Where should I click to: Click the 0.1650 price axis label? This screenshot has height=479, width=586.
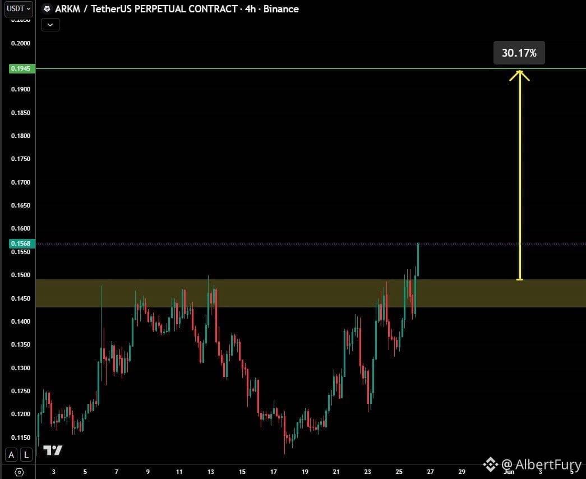21,205
